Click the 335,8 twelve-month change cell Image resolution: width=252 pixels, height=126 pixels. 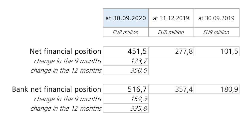[x=126, y=108]
